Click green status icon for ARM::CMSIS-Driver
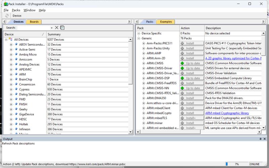This screenshot has height=168, width=269. 182,68
